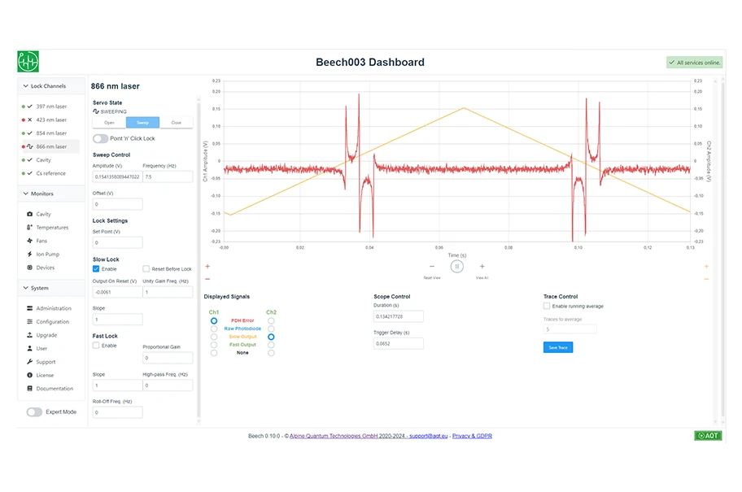The height and width of the screenshot is (492, 742).
Task: Turn on Expert Mode
Action: click(x=34, y=412)
